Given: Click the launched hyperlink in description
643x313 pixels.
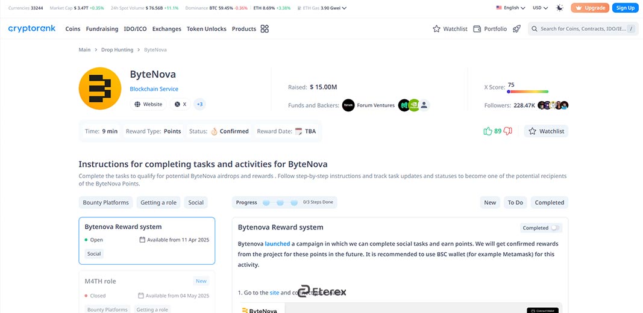Looking at the screenshot, I should tap(277, 244).
